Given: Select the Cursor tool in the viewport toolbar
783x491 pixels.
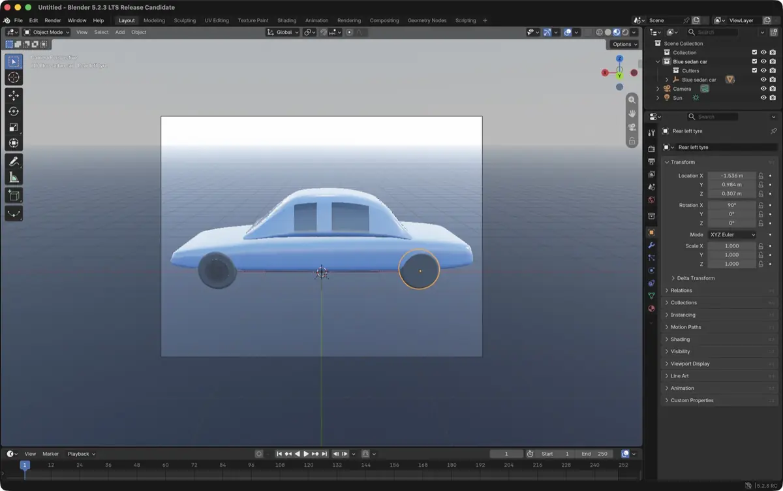Looking at the screenshot, I should coord(14,78).
